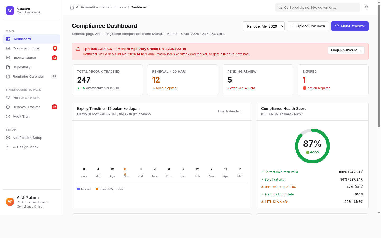The width and height of the screenshot is (381, 238).
Task: Click Tangani Sekarang button
Action: click(346, 50)
